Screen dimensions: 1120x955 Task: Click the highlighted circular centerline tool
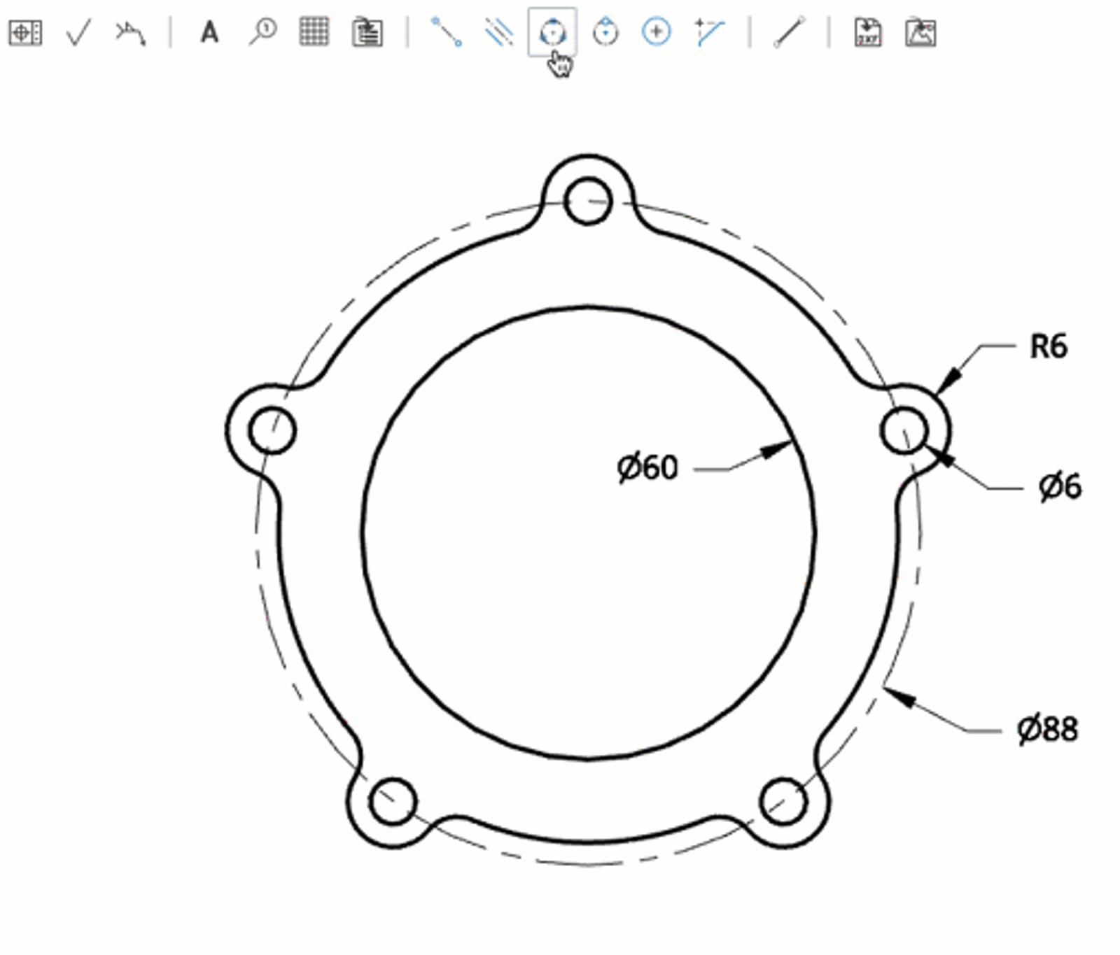point(552,32)
